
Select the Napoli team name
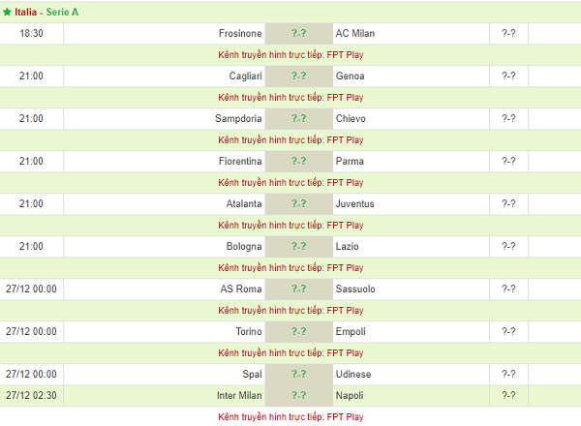tap(350, 395)
